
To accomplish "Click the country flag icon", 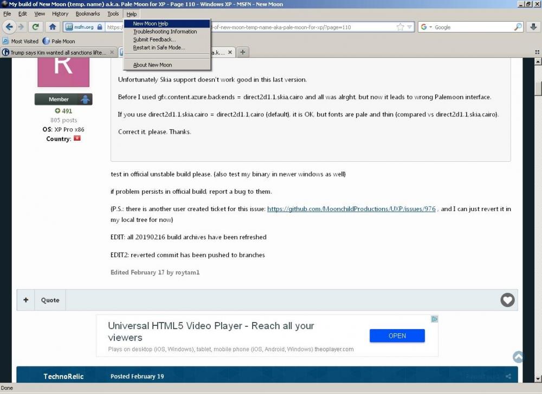I will [77, 139].
